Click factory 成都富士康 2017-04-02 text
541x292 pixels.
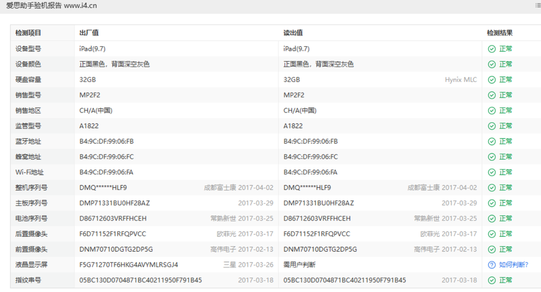[x=239, y=188]
